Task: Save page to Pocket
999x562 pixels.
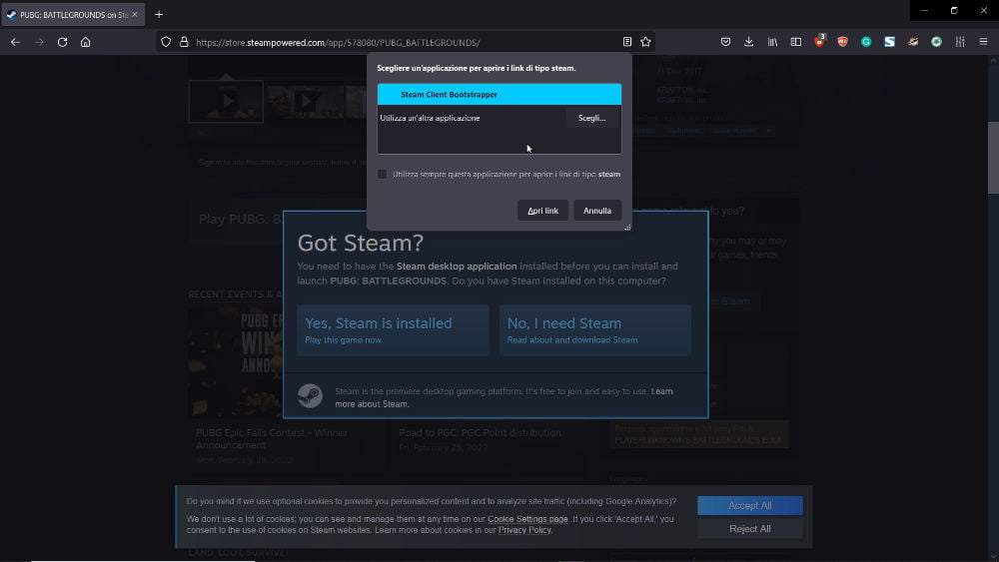Action: (725, 42)
